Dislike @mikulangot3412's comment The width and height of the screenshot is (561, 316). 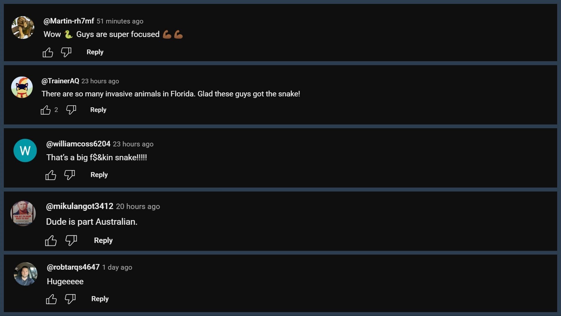(71, 240)
